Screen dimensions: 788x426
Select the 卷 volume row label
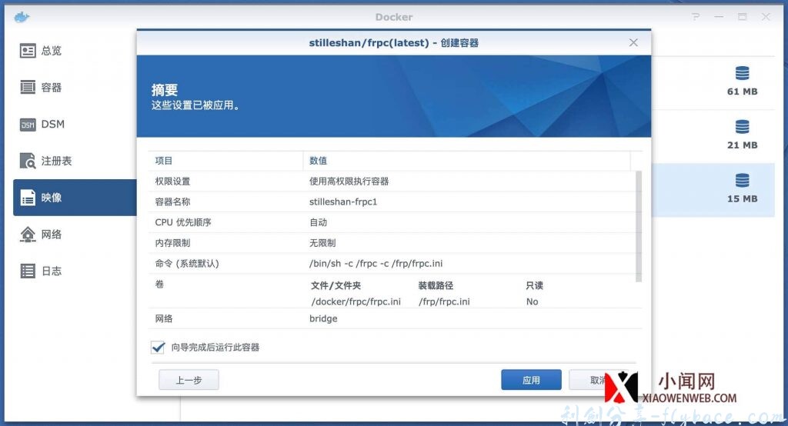[159, 285]
